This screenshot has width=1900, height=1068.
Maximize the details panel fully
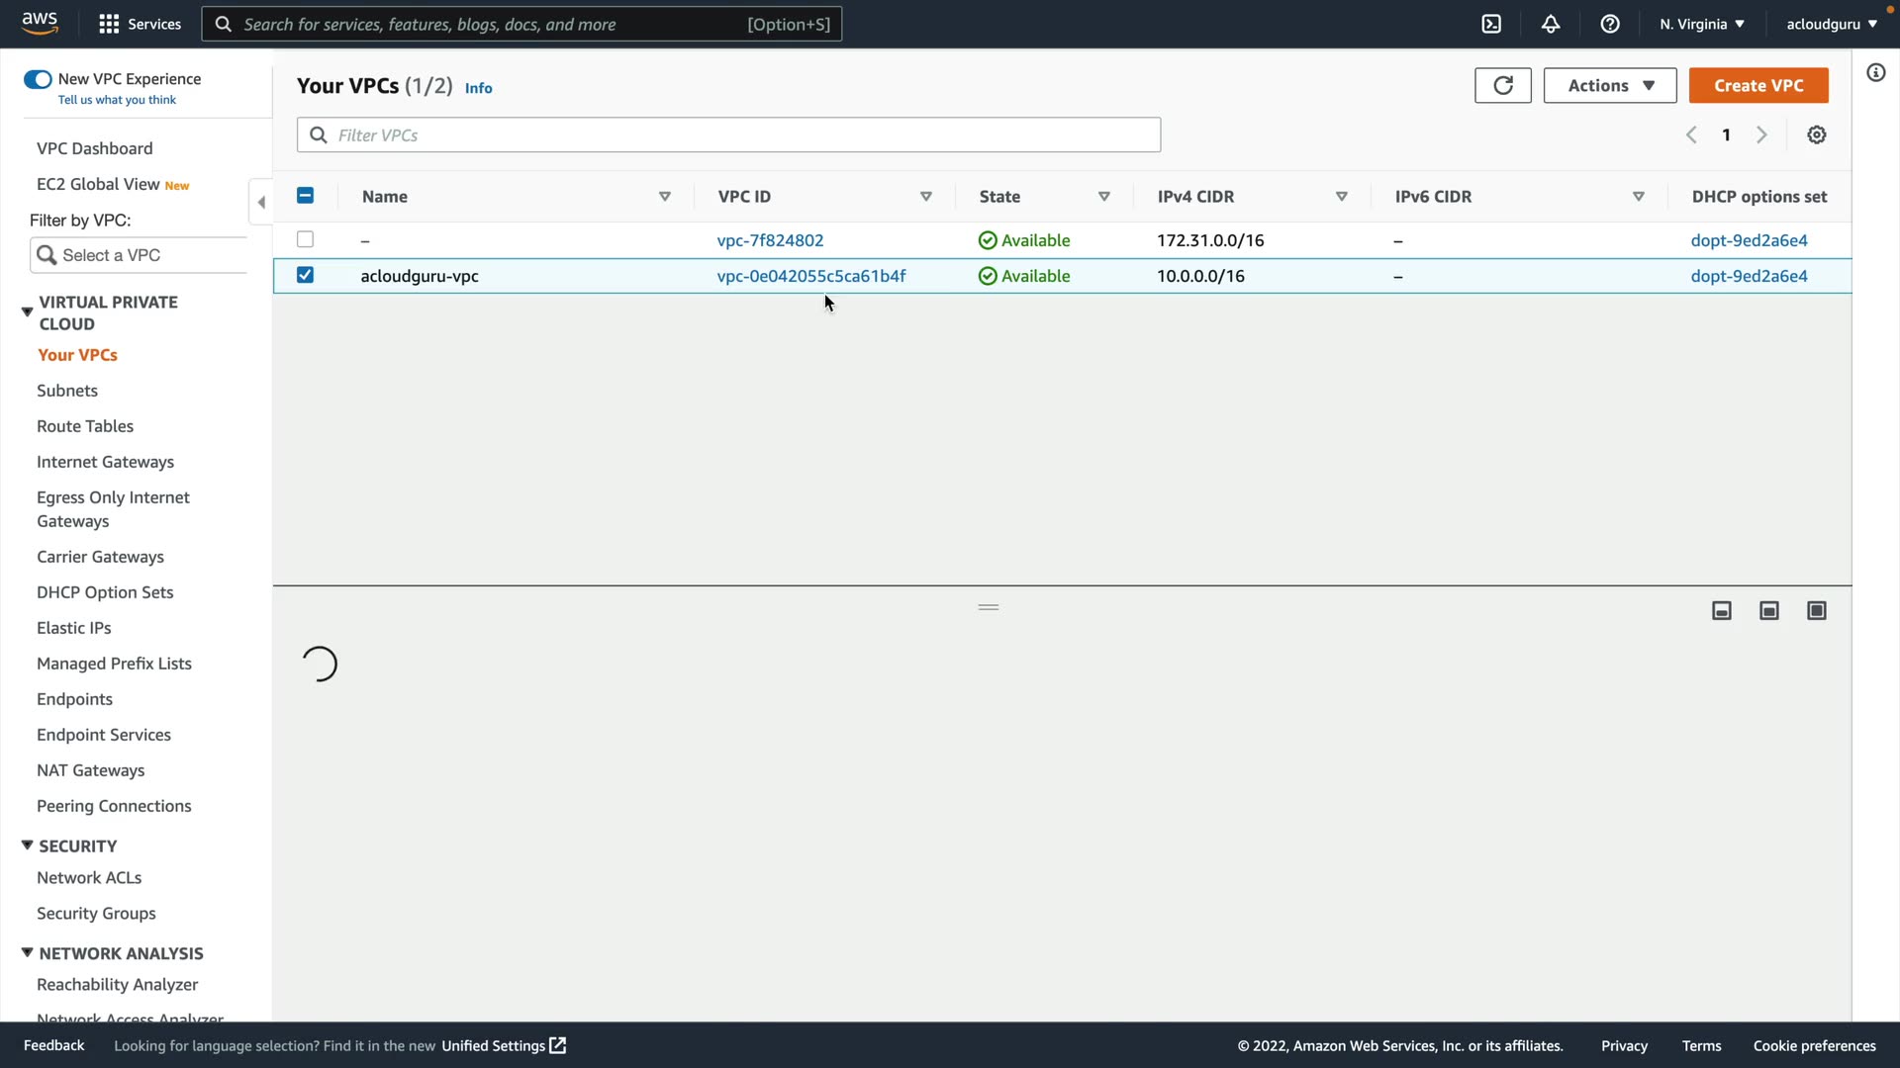tap(1817, 611)
